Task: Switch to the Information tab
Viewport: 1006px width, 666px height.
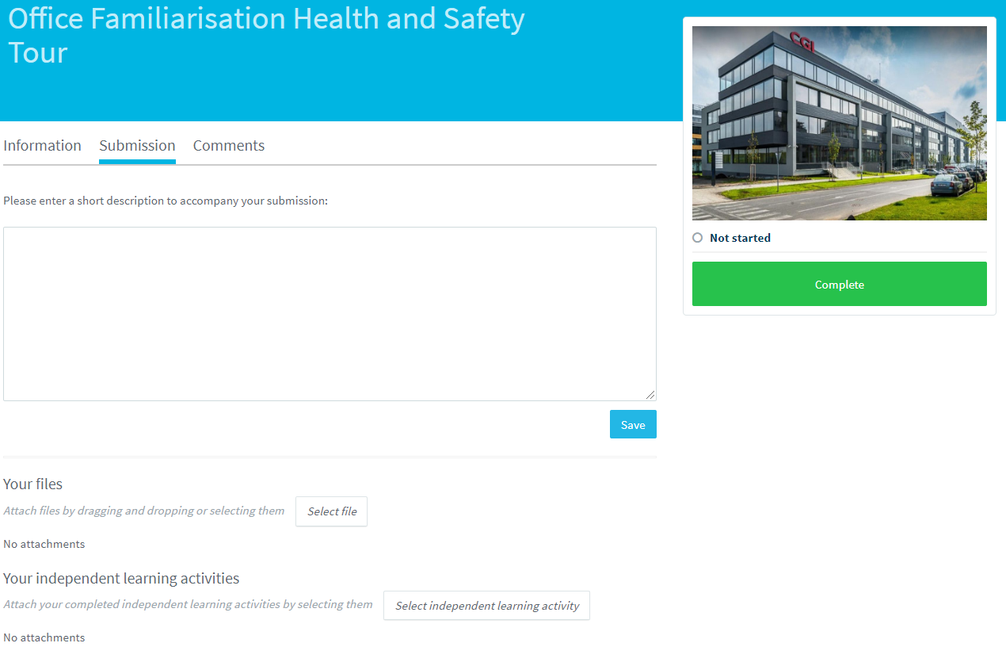Action: pos(42,146)
